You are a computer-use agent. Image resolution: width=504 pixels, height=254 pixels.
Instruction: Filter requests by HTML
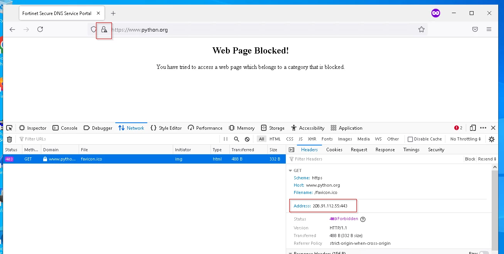coord(275,139)
